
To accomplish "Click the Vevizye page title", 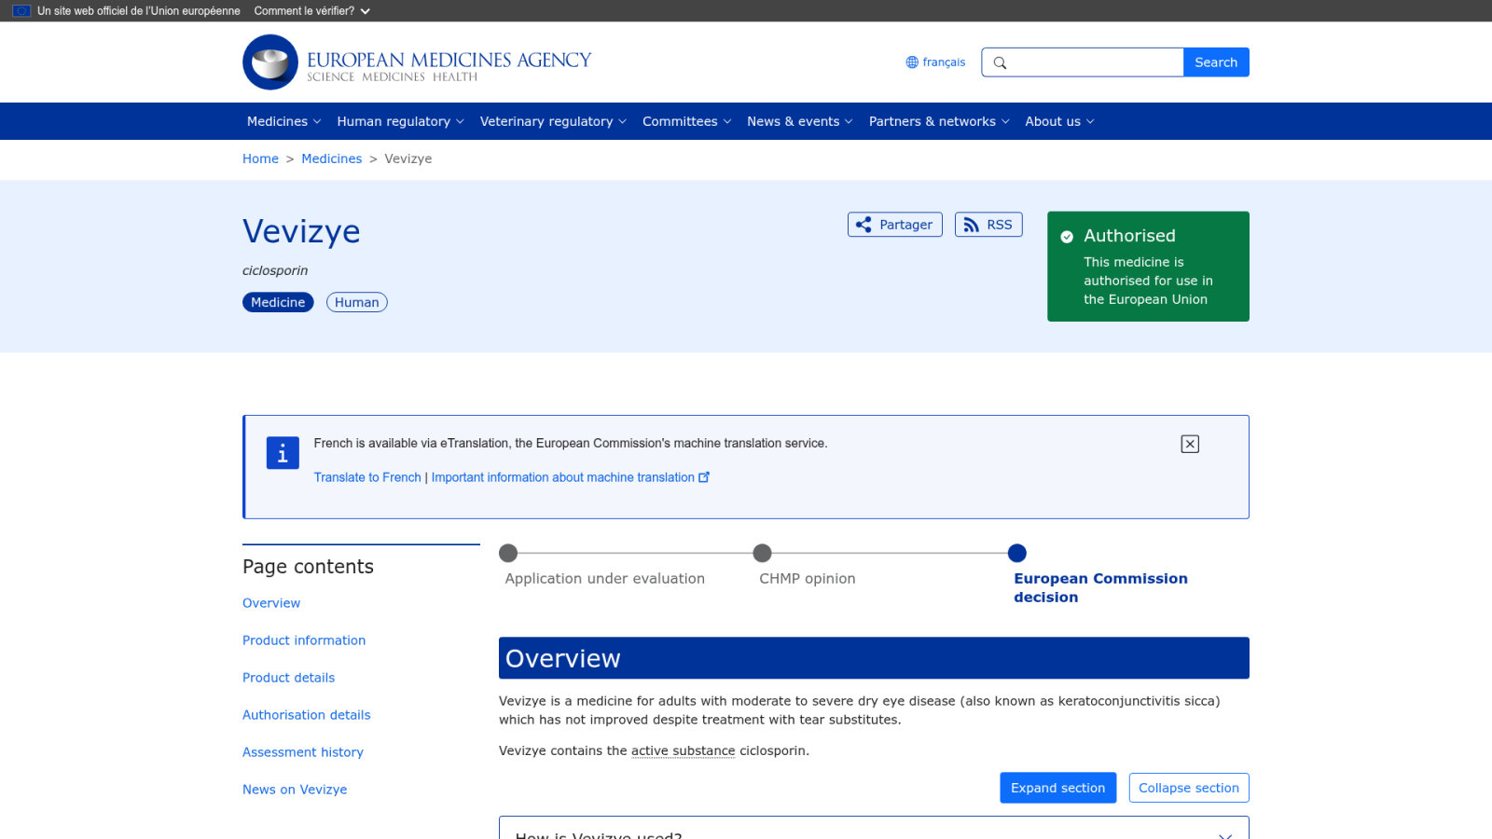I will pyautogui.click(x=301, y=231).
